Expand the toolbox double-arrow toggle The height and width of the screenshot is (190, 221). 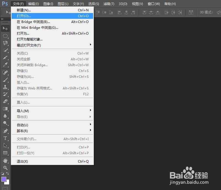pyautogui.click(x=2, y=19)
